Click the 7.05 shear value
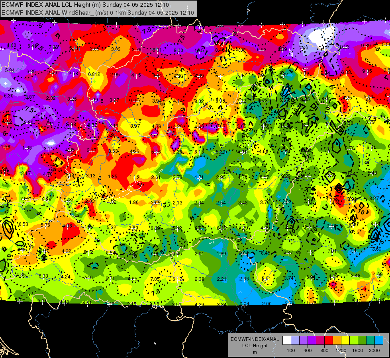This screenshot has width=390, height=358. tap(155, 279)
